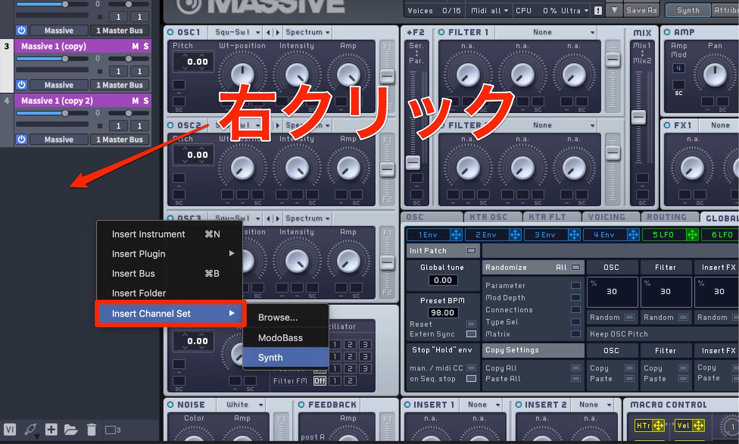Viewport: 739px width, 444px height.
Task: Open INSERT 1 None effect dropdown
Action: coord(484,405)
